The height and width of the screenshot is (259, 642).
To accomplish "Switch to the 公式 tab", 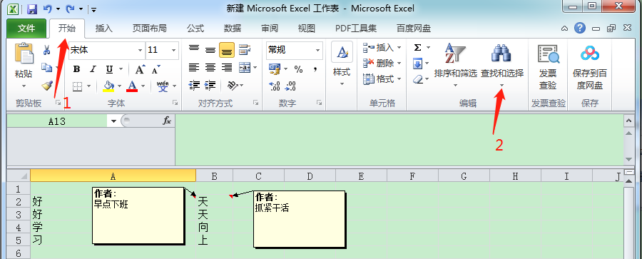I will [195, 29].
